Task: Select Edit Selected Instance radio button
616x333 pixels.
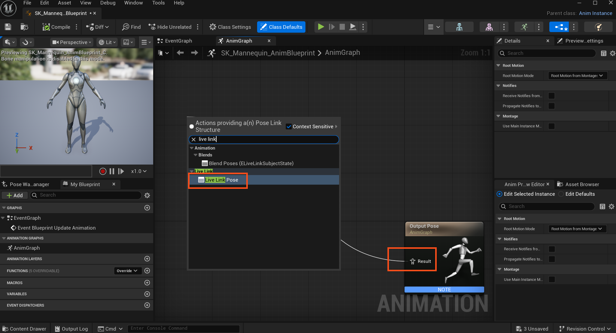Action: (499, 194)
